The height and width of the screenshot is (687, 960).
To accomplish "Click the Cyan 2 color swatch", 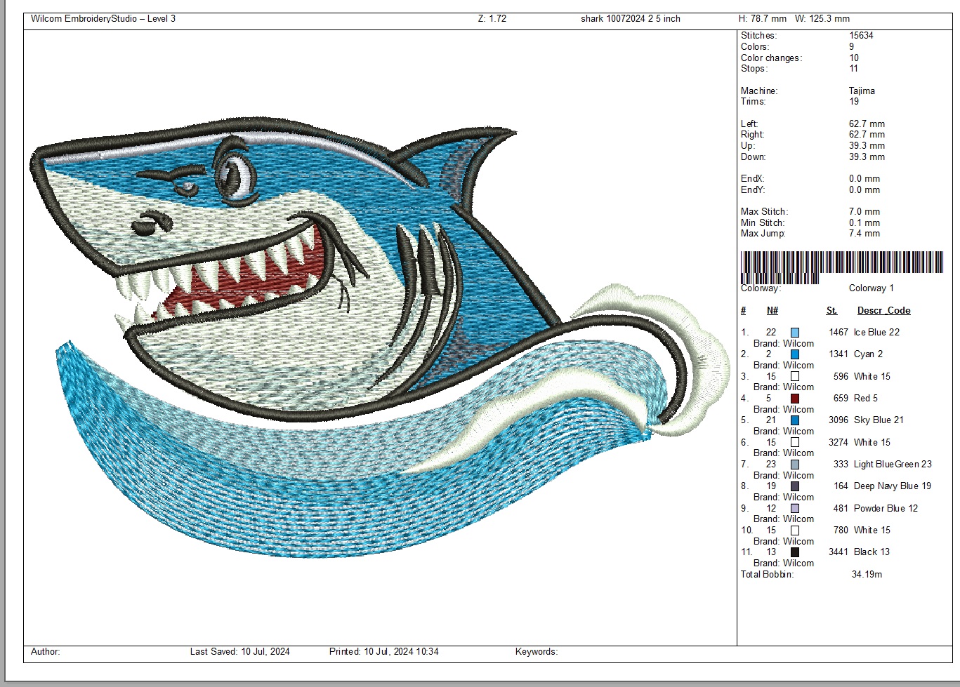I will (794, 354).
